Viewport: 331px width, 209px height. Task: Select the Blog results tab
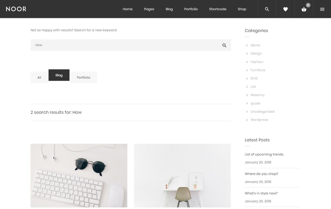[x=59, y=75]
